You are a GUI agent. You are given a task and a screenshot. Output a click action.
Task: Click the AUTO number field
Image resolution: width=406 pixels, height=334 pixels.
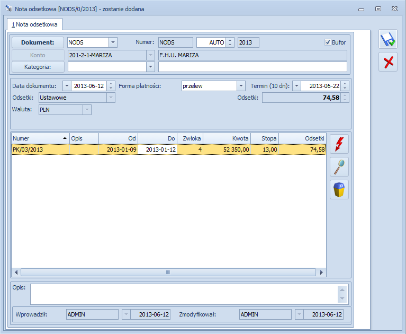point(211,42)
